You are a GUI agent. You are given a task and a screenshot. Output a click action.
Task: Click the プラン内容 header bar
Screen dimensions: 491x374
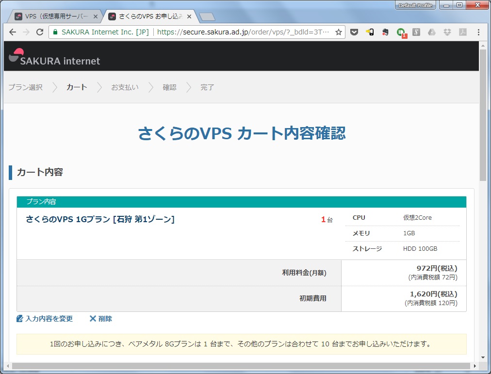coord(242,202)
